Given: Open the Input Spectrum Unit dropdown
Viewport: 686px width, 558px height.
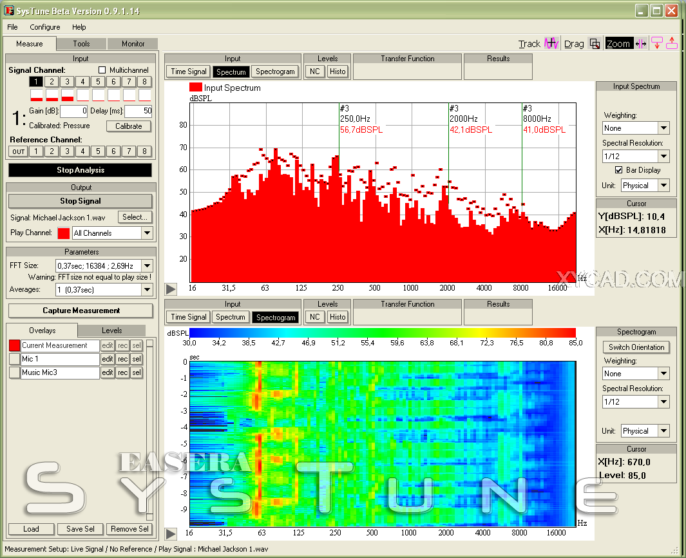Looking at the screenshot, I should [x=663, y=185].
